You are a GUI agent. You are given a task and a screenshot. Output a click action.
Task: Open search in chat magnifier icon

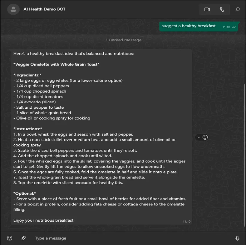(237, 9)
